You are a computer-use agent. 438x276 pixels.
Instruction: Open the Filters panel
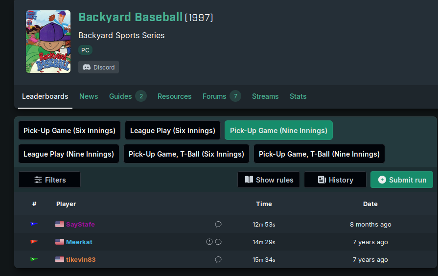[x=49, y=180]
